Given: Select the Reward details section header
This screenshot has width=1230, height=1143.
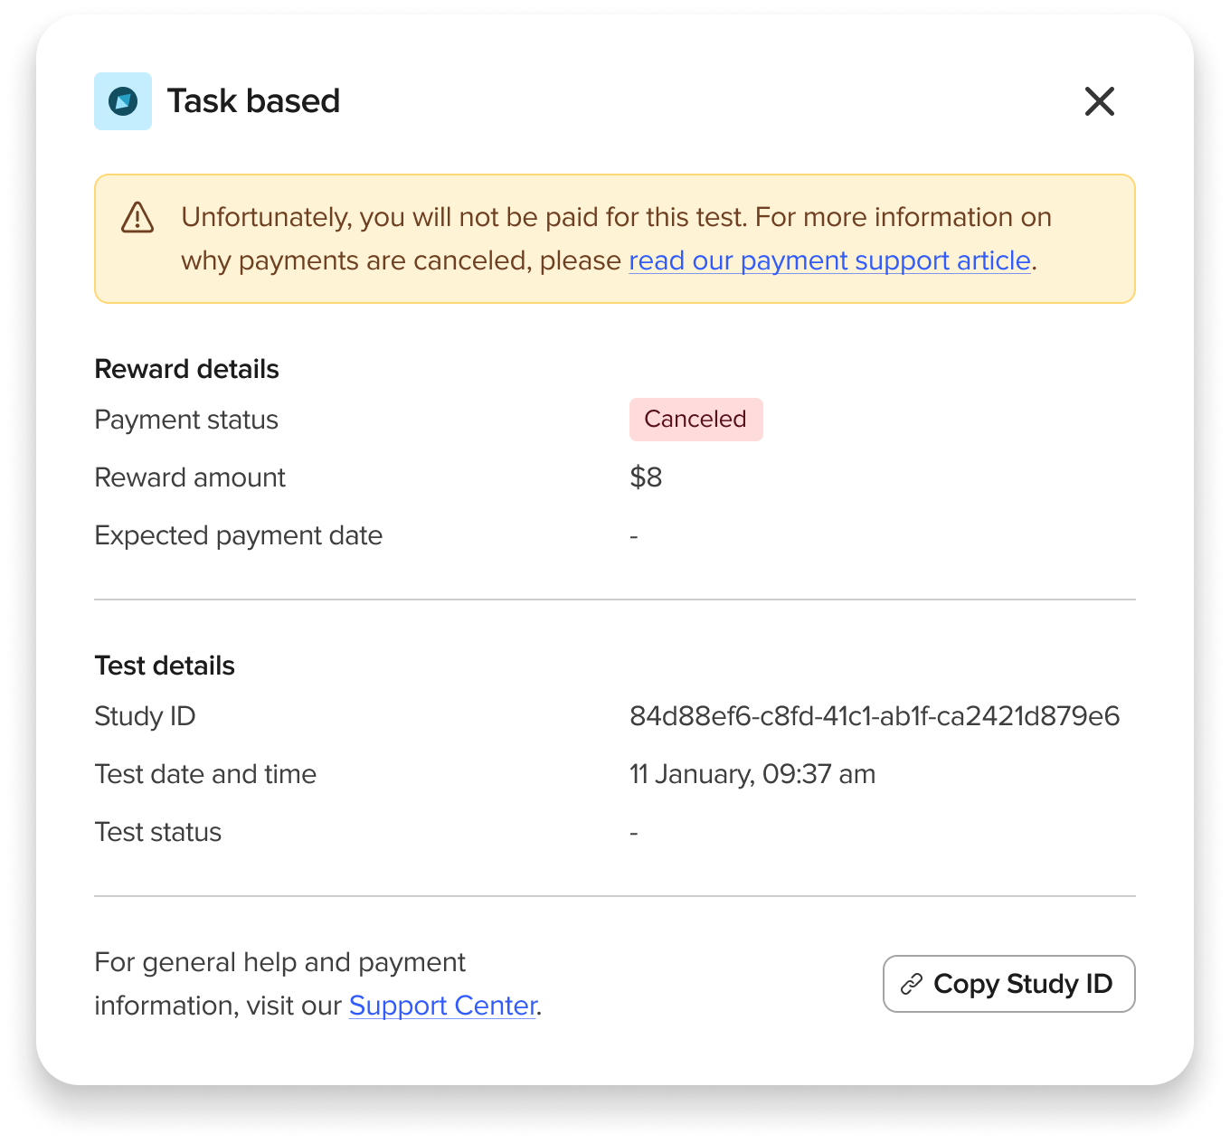Looking at the screenshot, I should coord(186,369).
